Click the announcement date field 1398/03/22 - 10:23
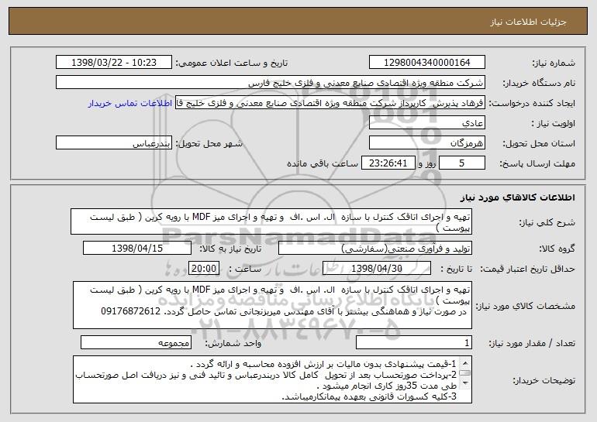Screen dimensions: 597x422 pyautogui.click(x=114, y=63)
